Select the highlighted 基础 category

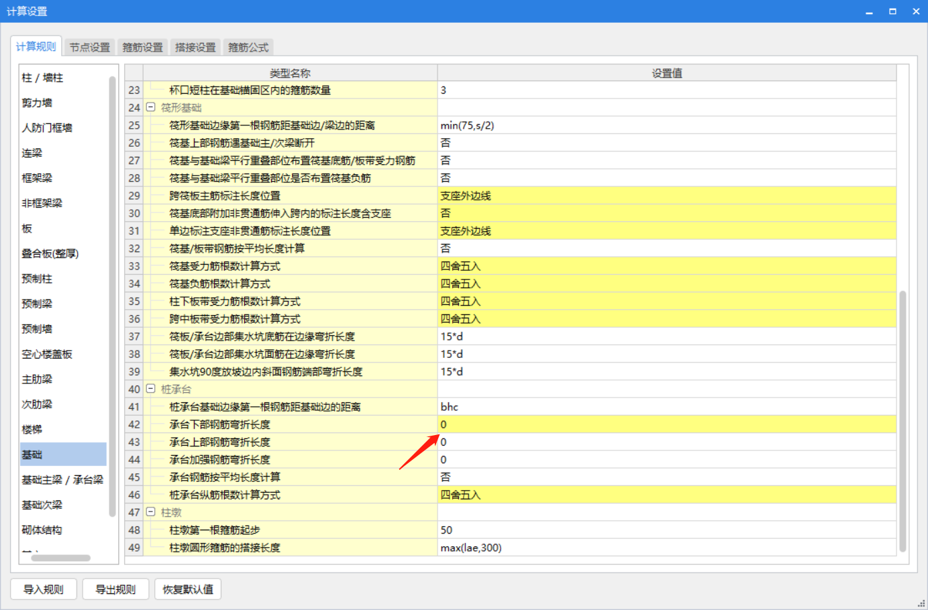click(63, 454)
